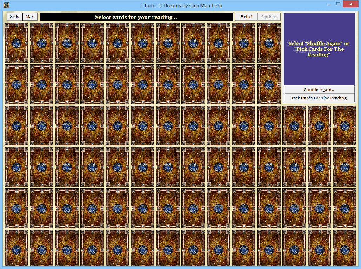
Task: Choose the last card in the bottom row
Action: point(345,248)
